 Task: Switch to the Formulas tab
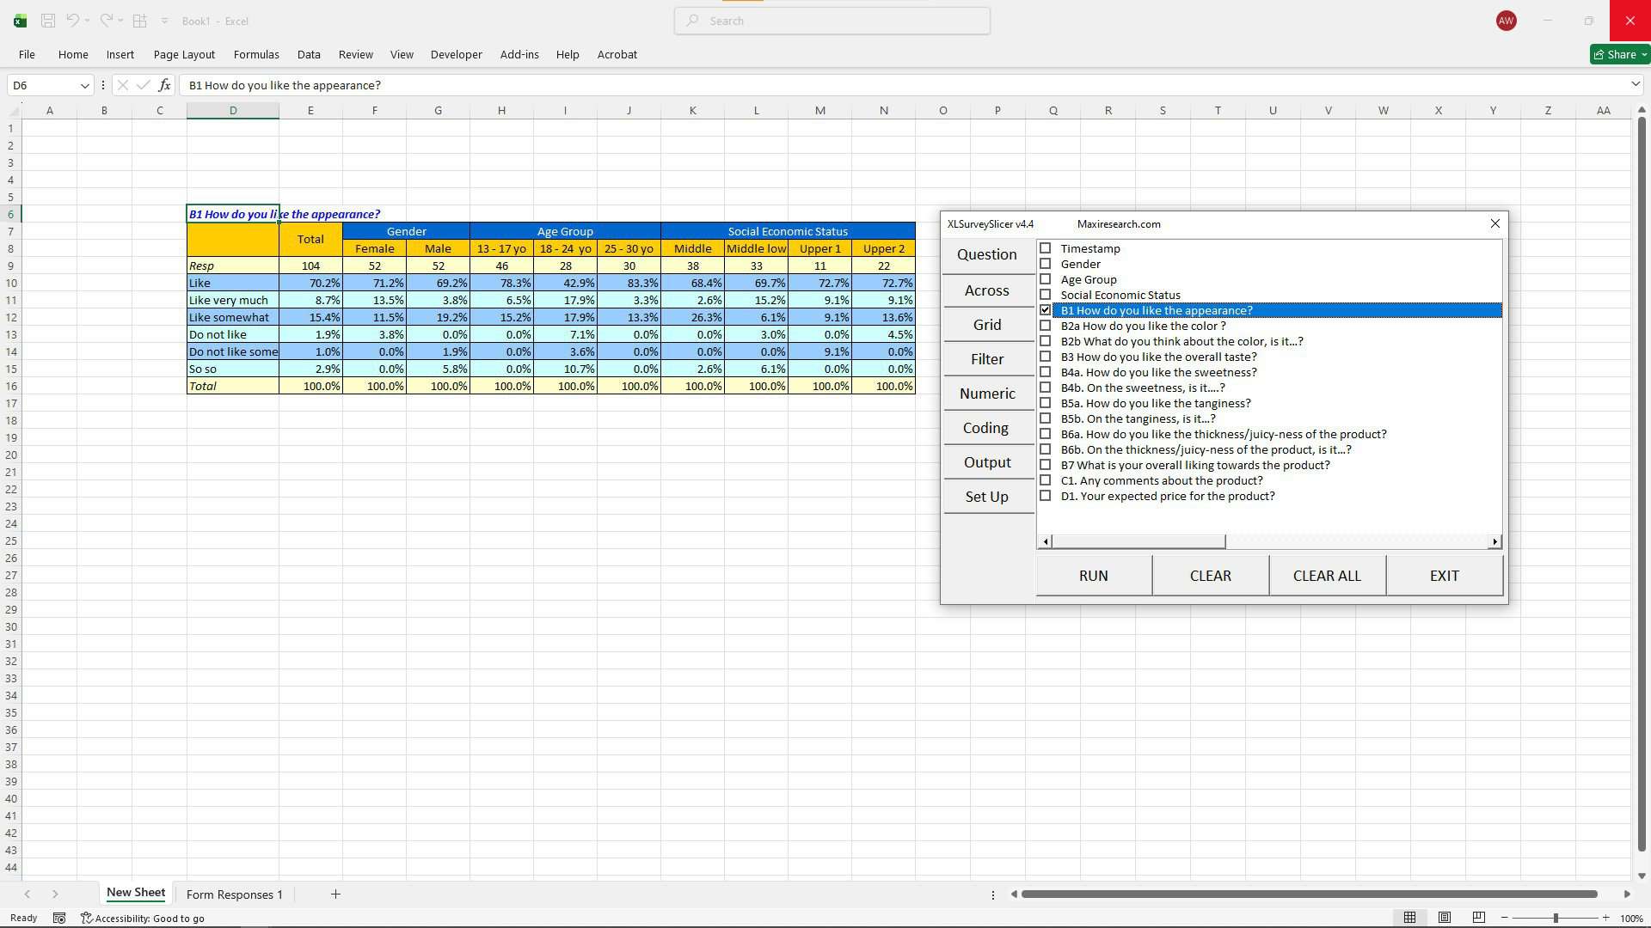(256, 54)
